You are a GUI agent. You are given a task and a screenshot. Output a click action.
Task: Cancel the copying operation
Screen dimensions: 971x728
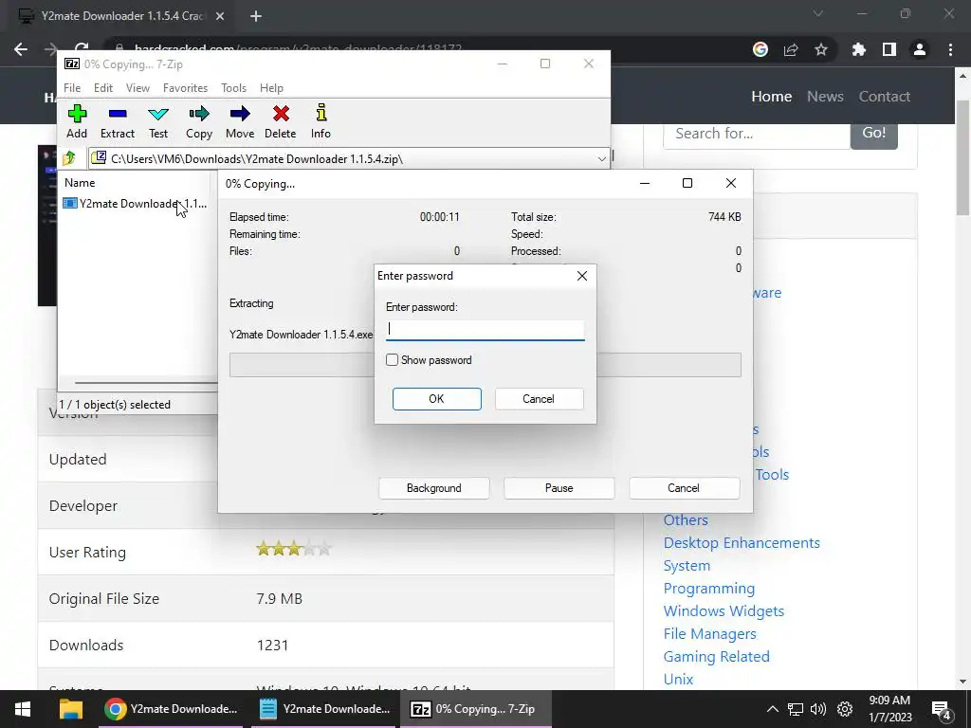[684, 488]
